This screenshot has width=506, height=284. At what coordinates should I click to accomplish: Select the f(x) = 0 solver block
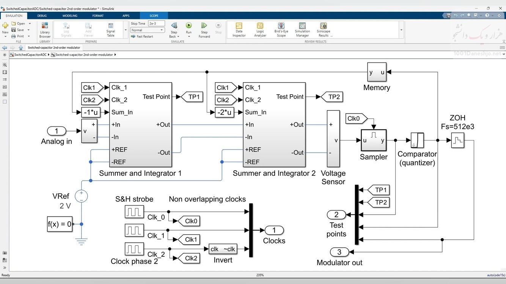pos(60,224)
